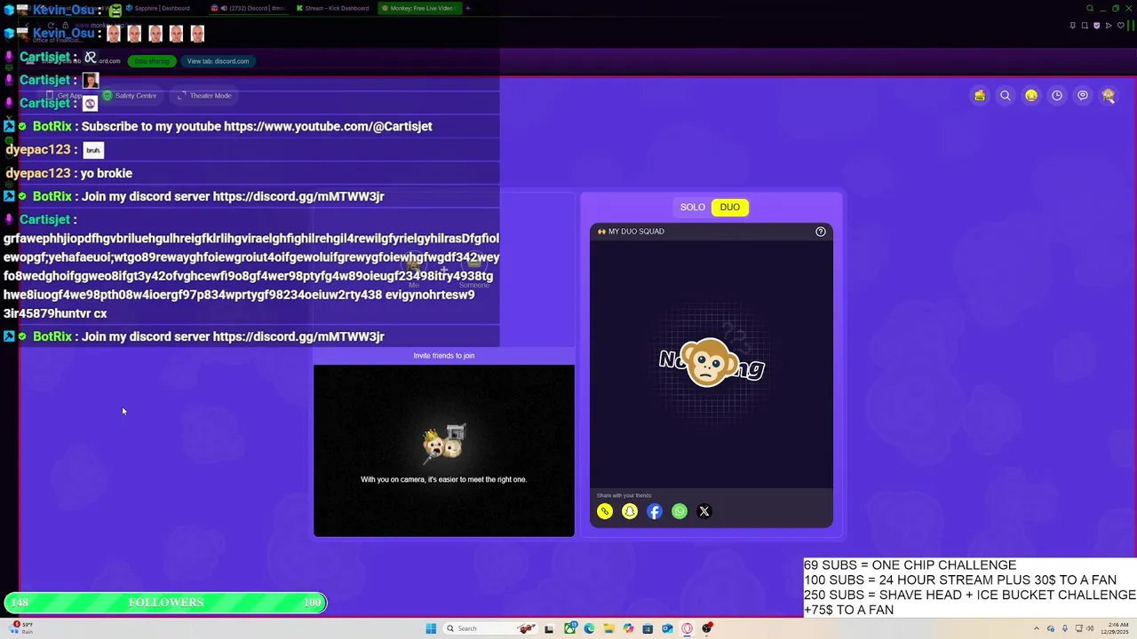Click the browser send flow icon

click(x=1109, y=26)
